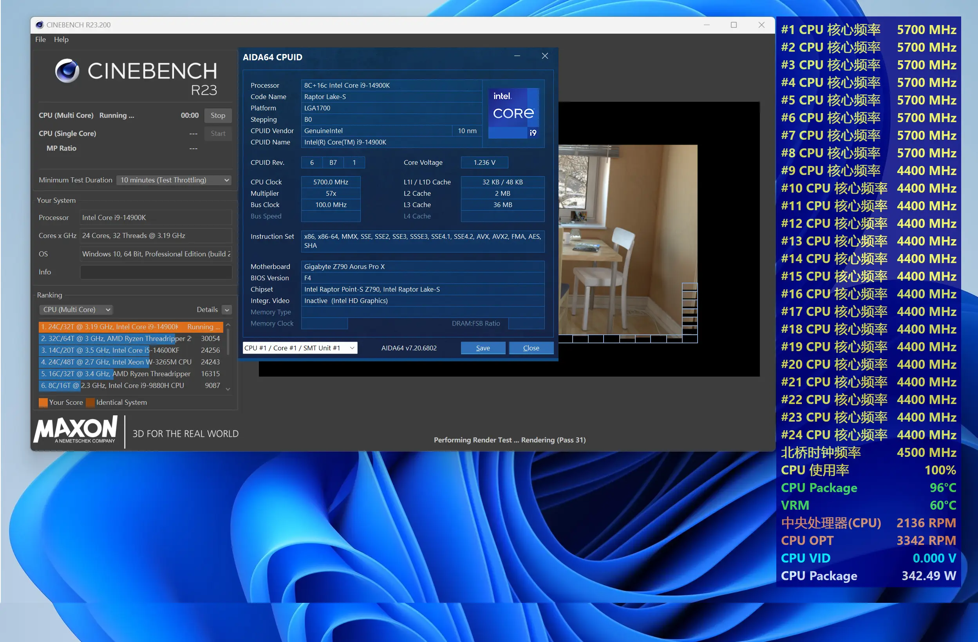Click the Chipset value Intel Raptor Point-S Z790

tap(423, 289)
